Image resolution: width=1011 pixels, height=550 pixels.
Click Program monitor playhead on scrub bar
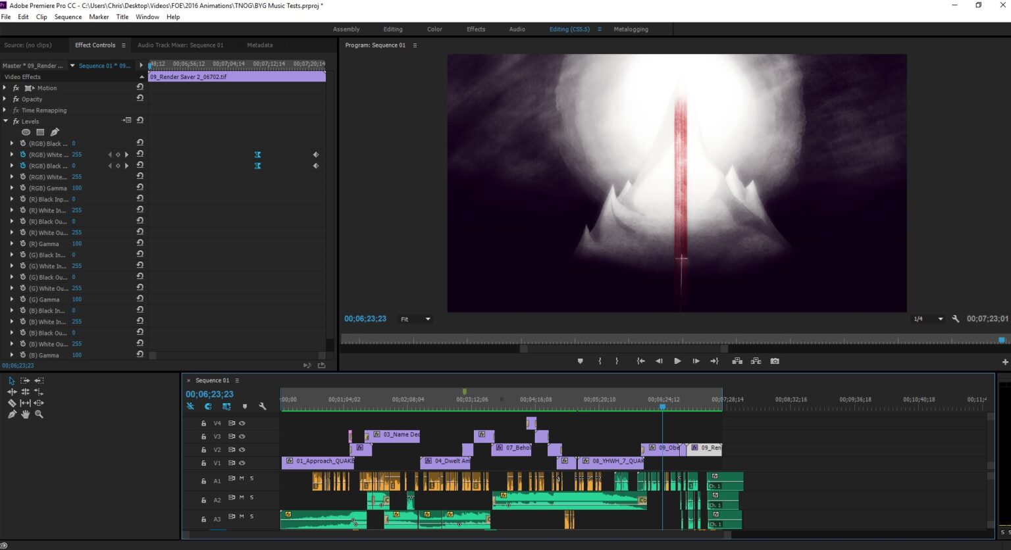click(x=1002, y=340)
